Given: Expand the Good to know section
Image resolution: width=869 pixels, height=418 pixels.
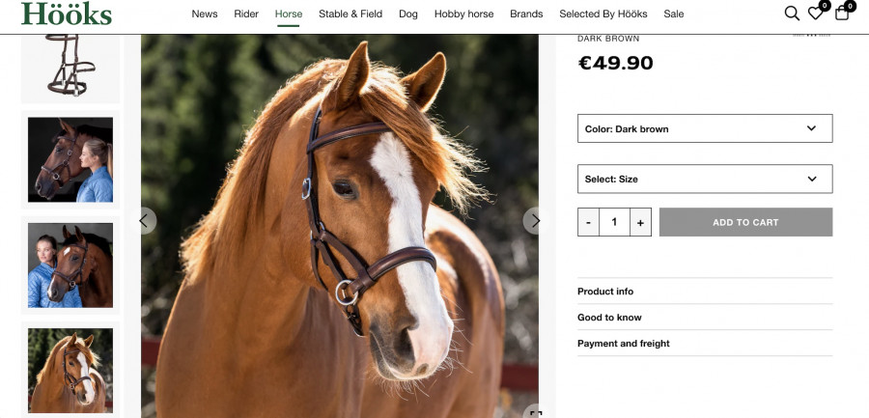Looking at the screenshot, I should click(705, 318).
